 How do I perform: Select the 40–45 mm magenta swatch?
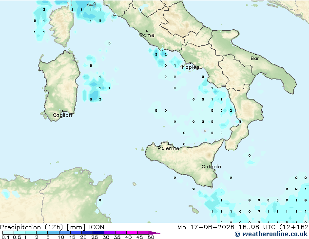pos(132,233)
